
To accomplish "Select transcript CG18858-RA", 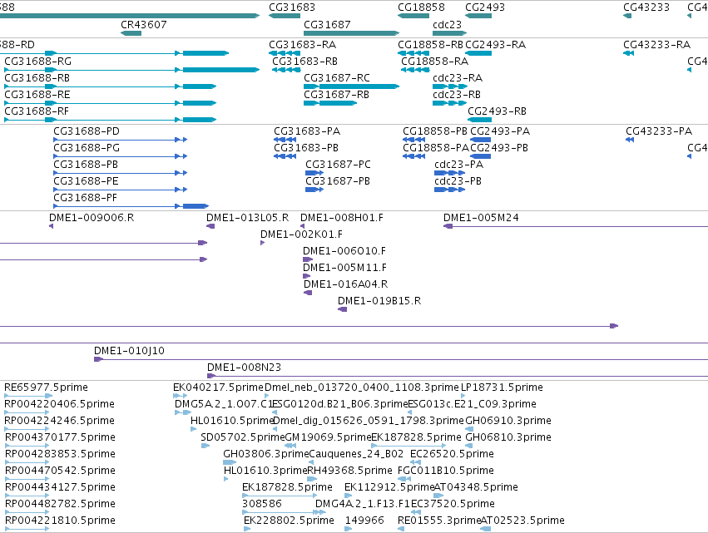I will point(435,61).
